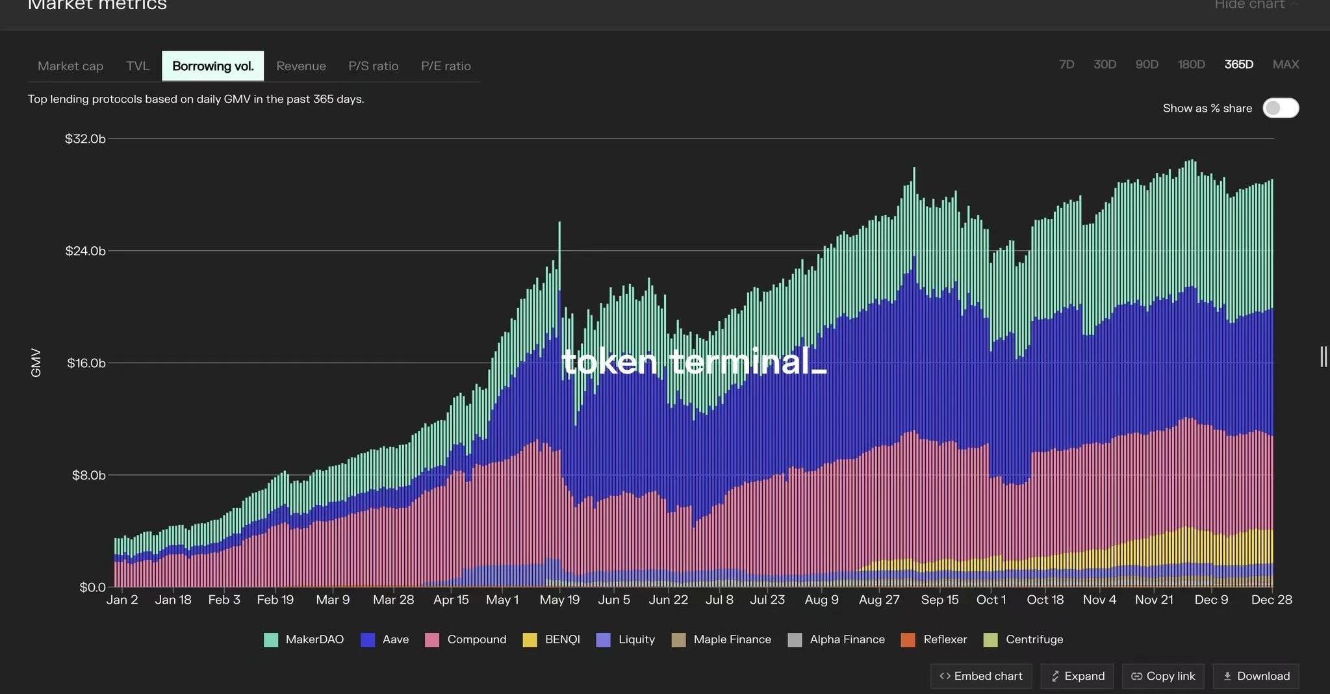The width and height of the screenshot is (1330, 694).
Task: Click the GMV axis title
Action: click(x=36, y=363)
